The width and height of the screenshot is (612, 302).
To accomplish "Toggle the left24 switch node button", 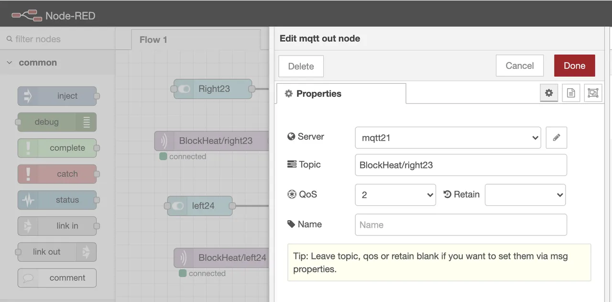I will 177,206.
